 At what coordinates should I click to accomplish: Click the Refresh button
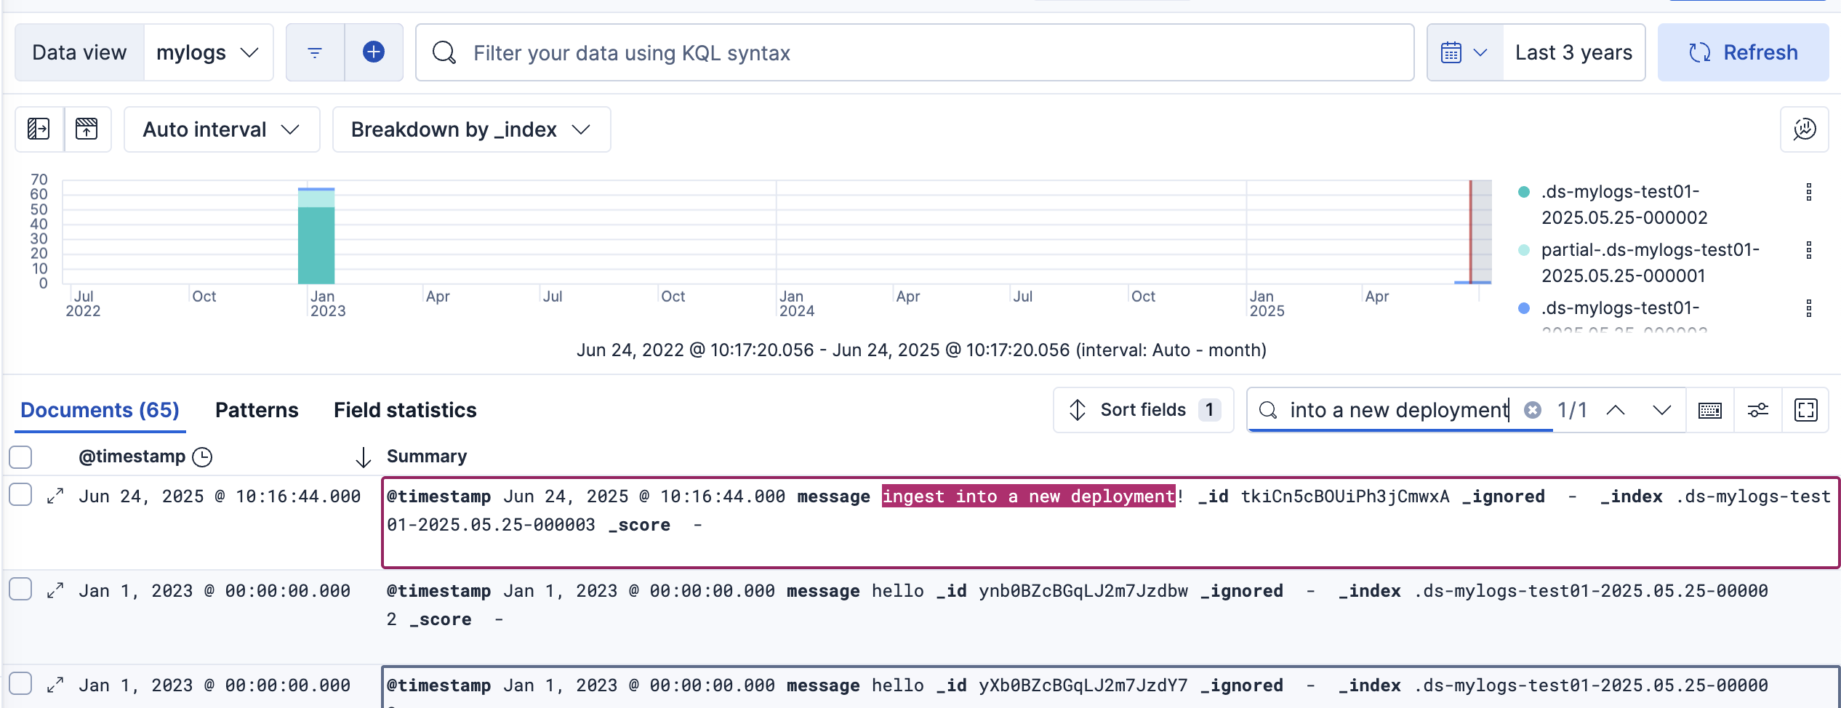point(1743,52)
